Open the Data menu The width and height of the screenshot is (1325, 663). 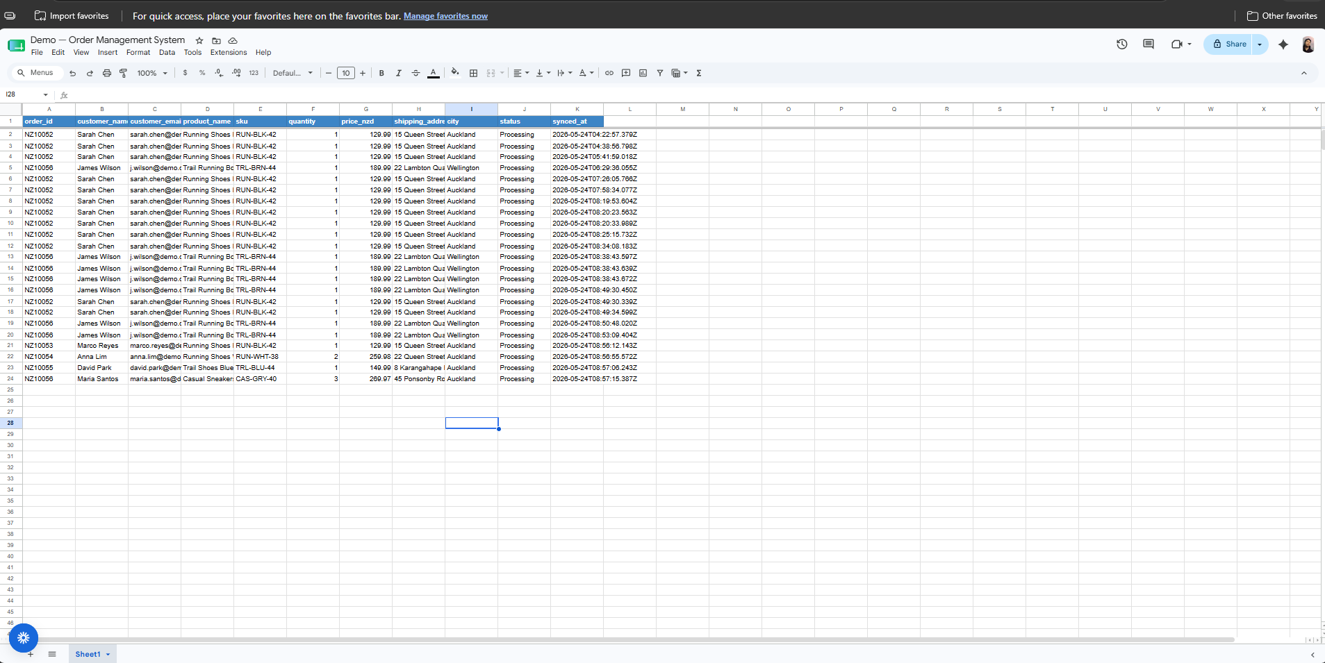167,53
